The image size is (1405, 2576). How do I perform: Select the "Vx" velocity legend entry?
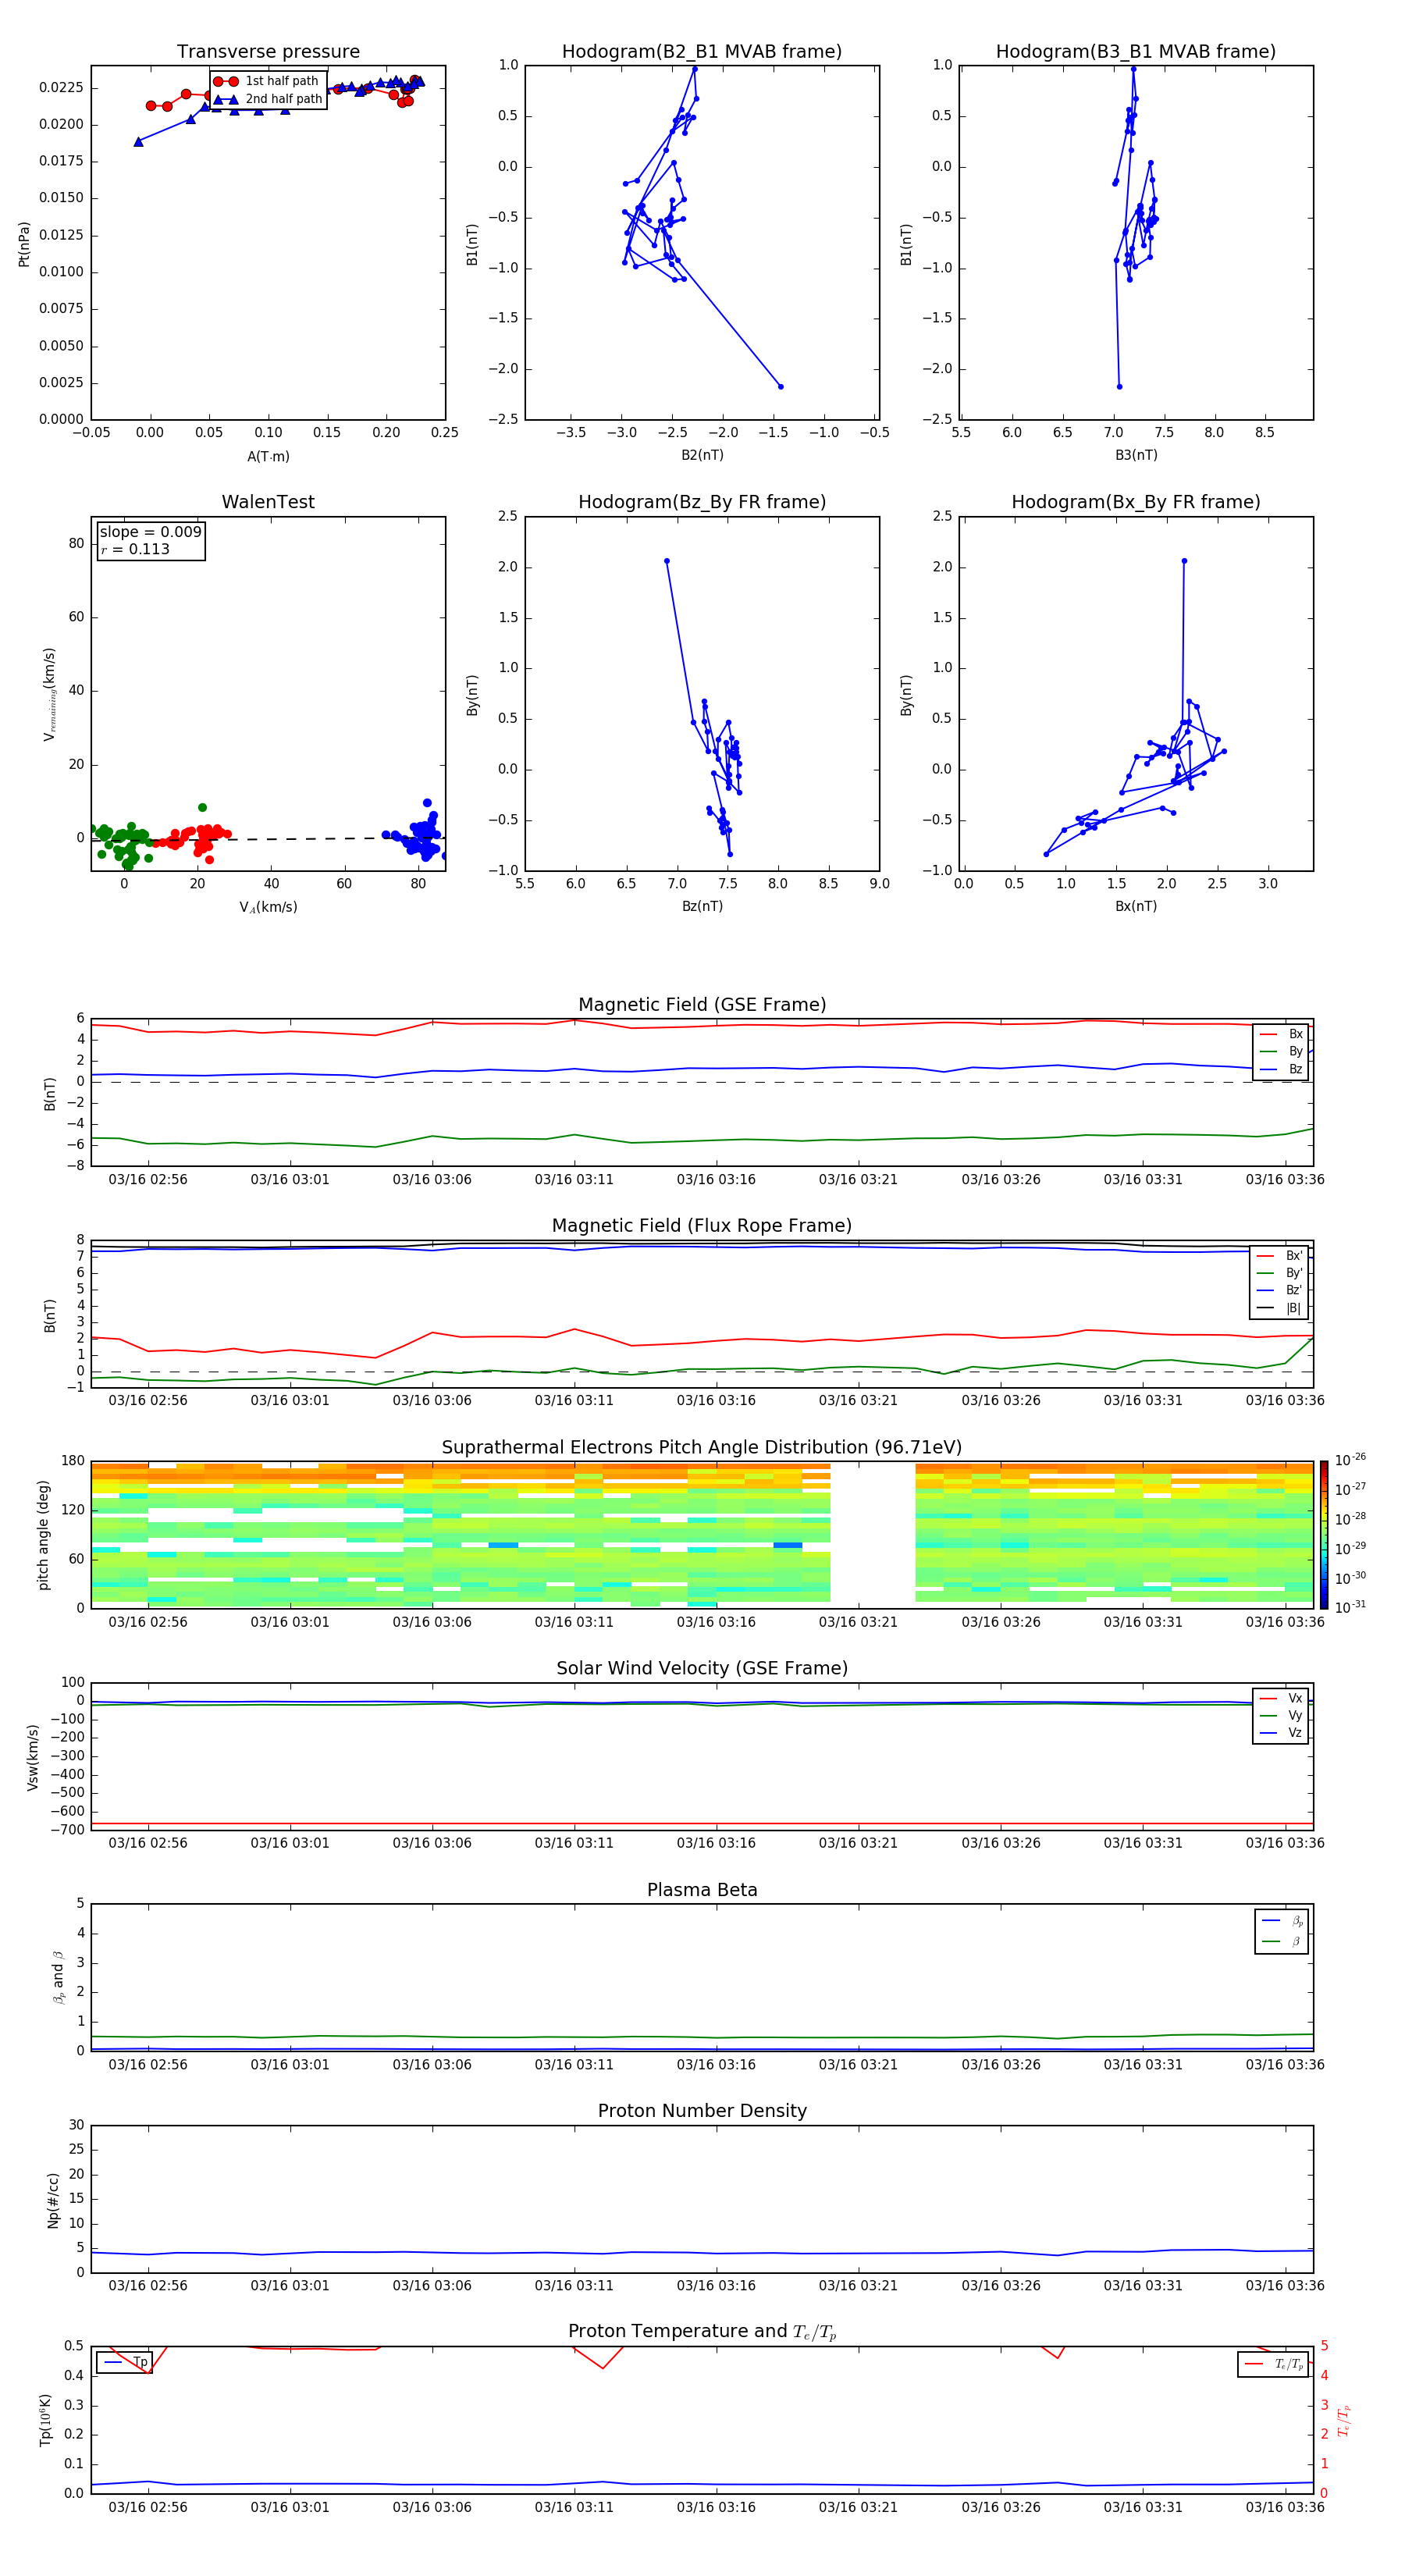[1281, 1699]
